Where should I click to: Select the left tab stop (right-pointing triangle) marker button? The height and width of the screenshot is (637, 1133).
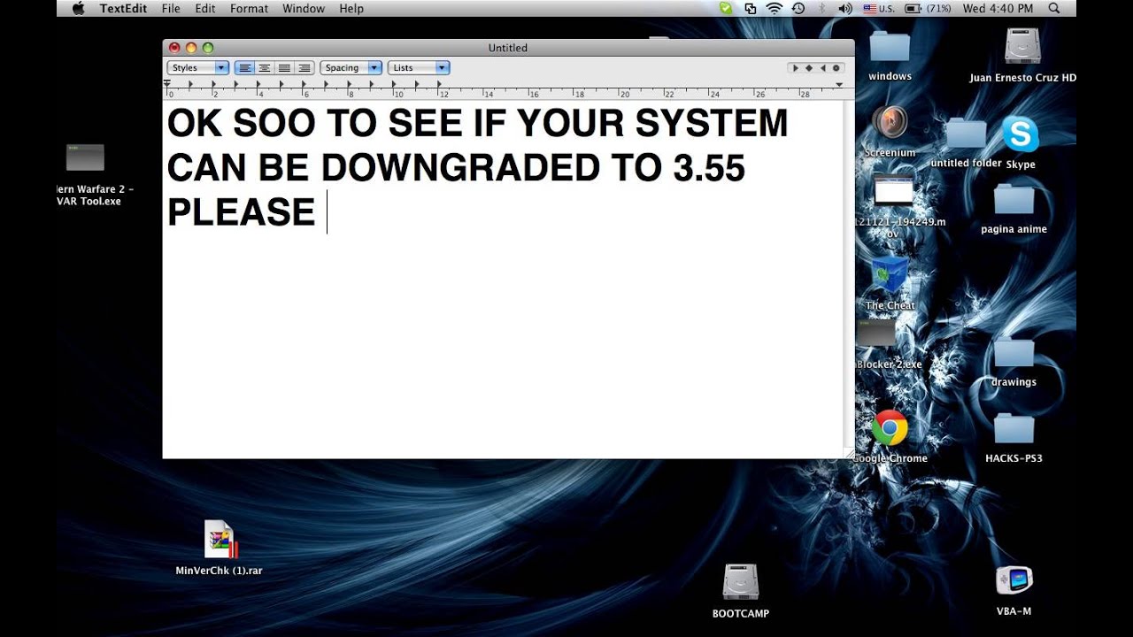click(x=795, y=68)
